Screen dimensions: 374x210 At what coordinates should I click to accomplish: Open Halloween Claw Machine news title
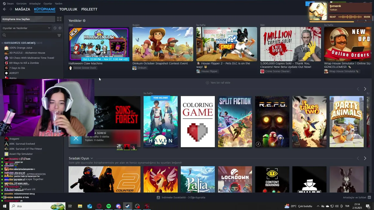(x=86, y=63)
